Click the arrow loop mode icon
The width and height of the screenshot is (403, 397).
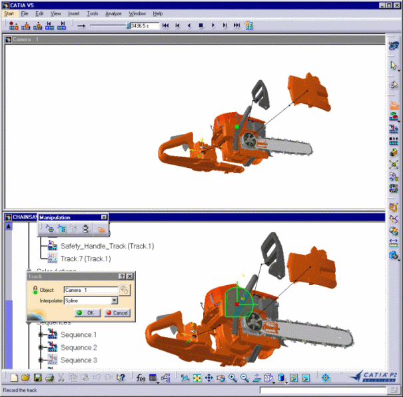pos(81,26)
